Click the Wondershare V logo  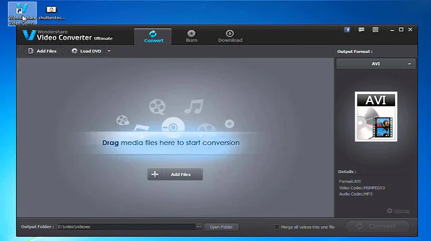pyautogui.click(x=29, y=35)
